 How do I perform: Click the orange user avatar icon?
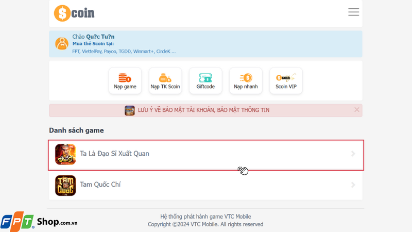(62, 44)
